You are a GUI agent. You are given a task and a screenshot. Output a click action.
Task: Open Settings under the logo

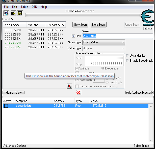click(x=147, y=28)
